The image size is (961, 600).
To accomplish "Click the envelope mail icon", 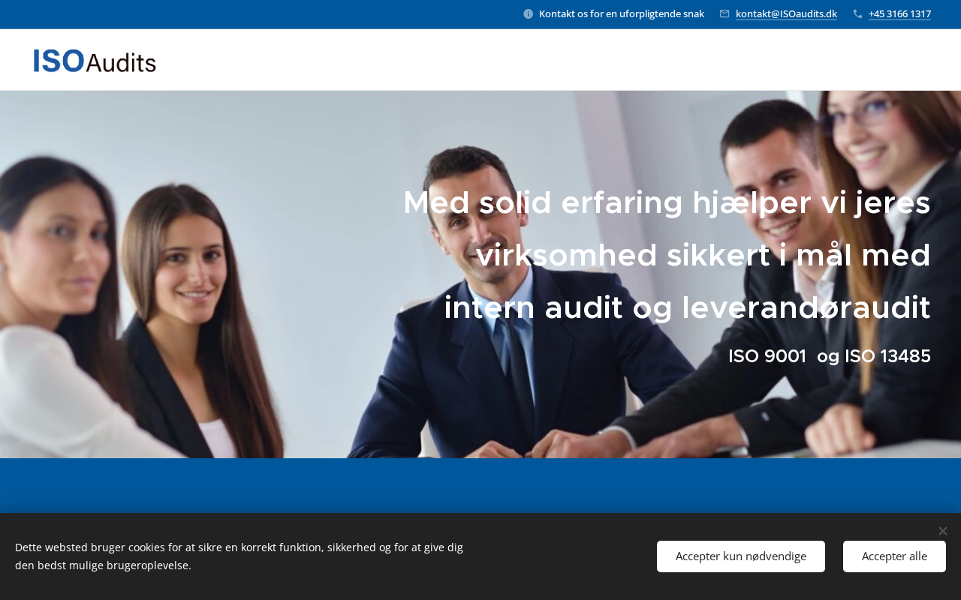I will (725, 13).
